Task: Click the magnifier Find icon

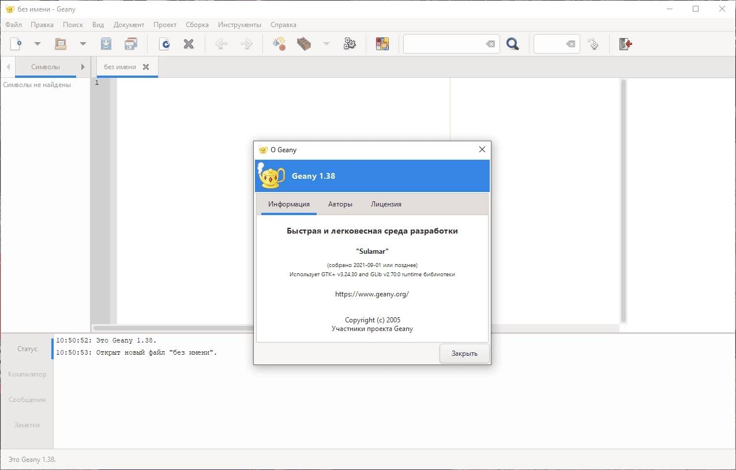Action: (x=513, y=44)
